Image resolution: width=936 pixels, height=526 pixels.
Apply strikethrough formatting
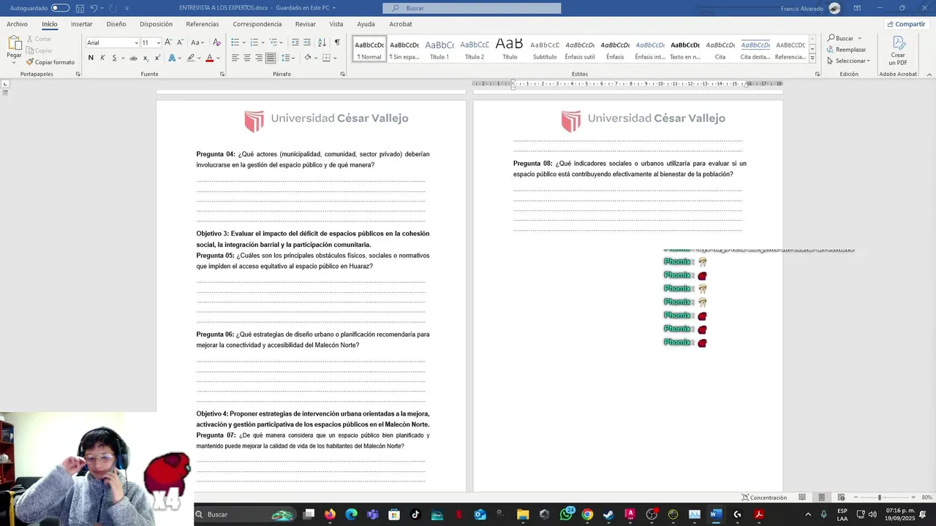pos(133,58)
